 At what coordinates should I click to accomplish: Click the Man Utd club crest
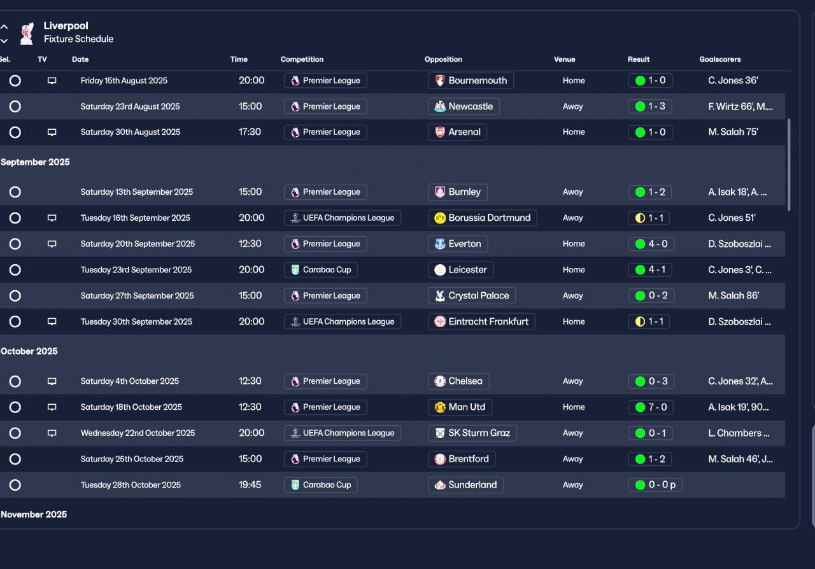pyautogui.click(x=439, y=407)
